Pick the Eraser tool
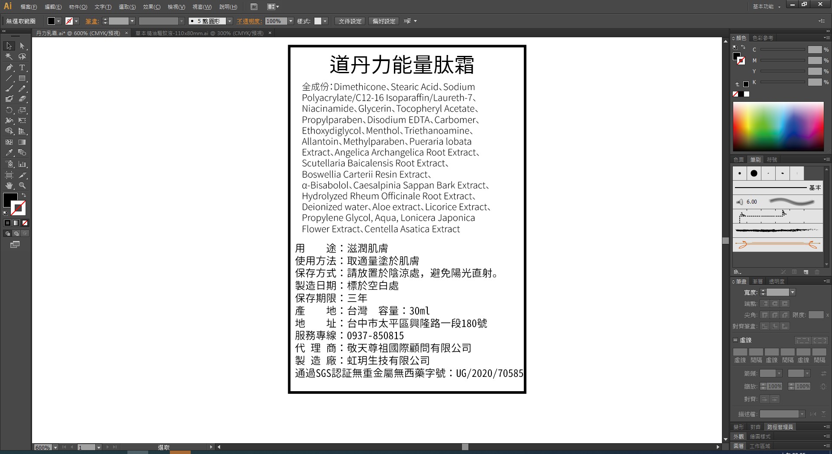 (x=22, y=99)
